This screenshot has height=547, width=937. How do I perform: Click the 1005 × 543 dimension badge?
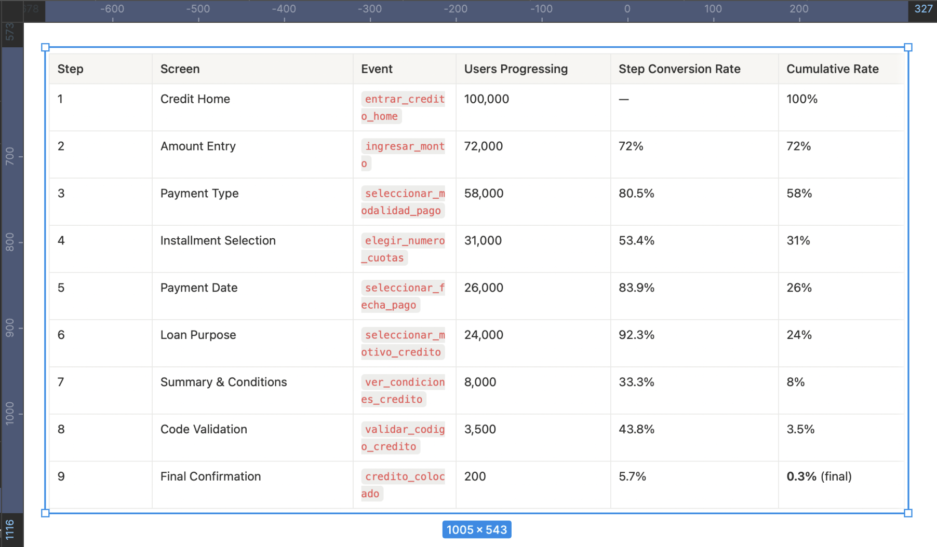pos(476,529)
